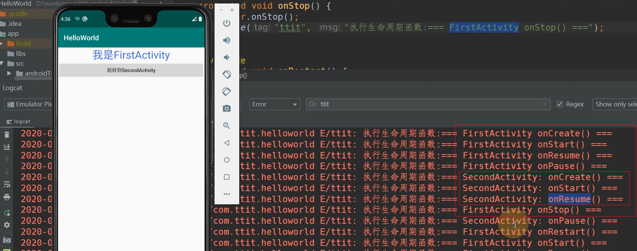Select the .gradle folder

tap(17, 14)
